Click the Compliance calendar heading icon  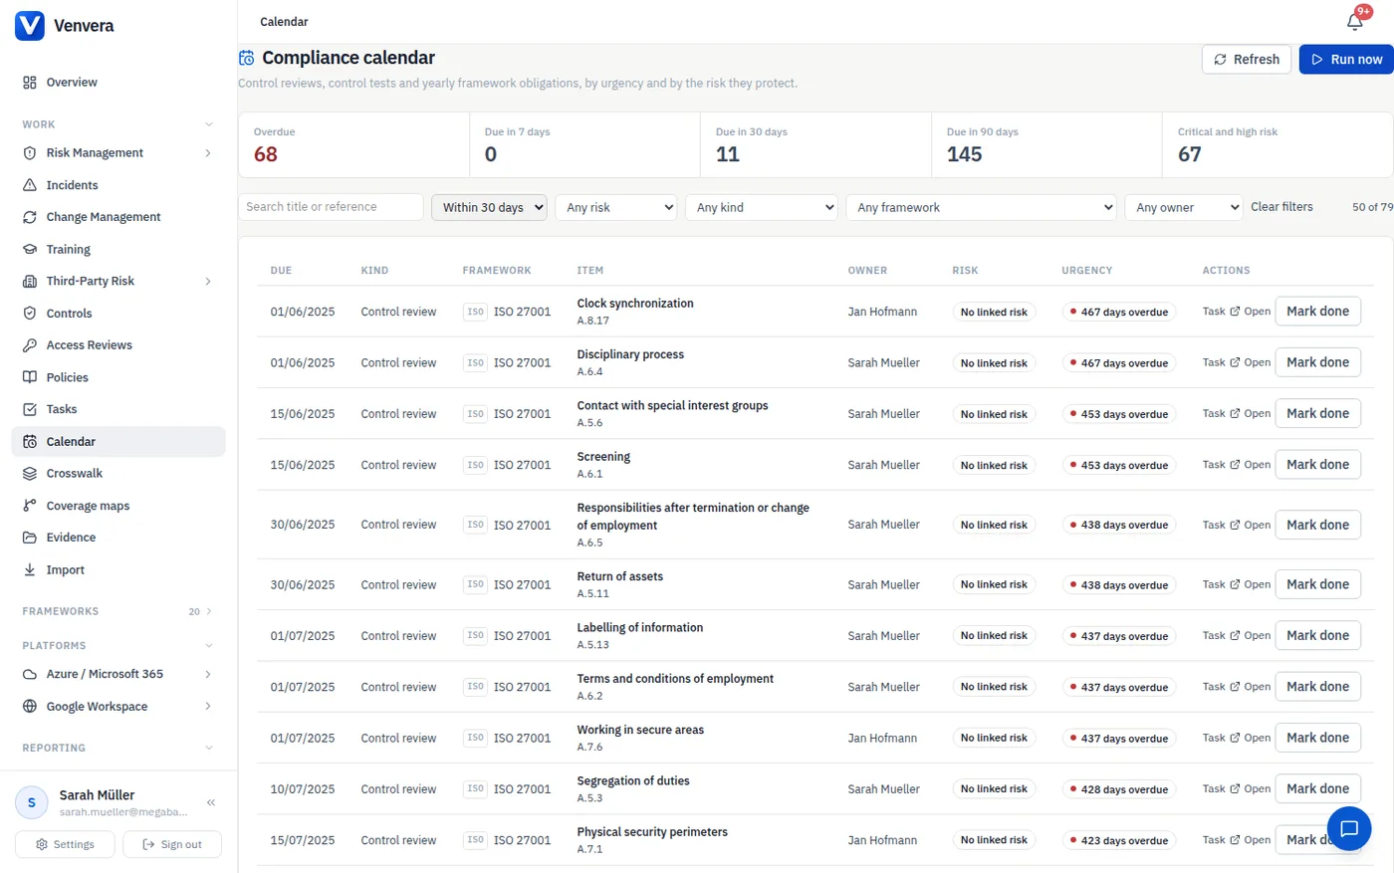[x=246, y=58]
